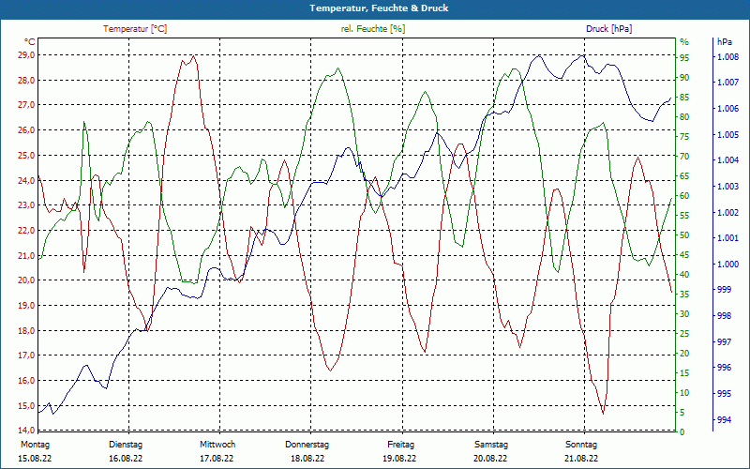Click the '28,0' temperature axis value
This screenshot has height=469, width=750.
(26, 81)
